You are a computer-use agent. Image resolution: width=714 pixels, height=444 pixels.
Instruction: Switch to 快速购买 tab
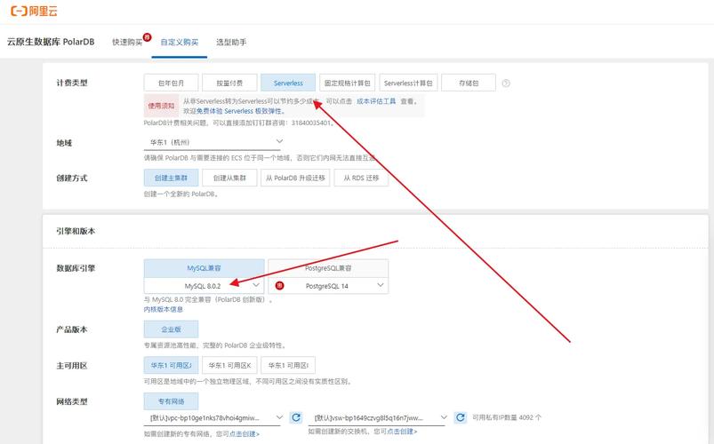pyautogui.click(x=127, y=42)
